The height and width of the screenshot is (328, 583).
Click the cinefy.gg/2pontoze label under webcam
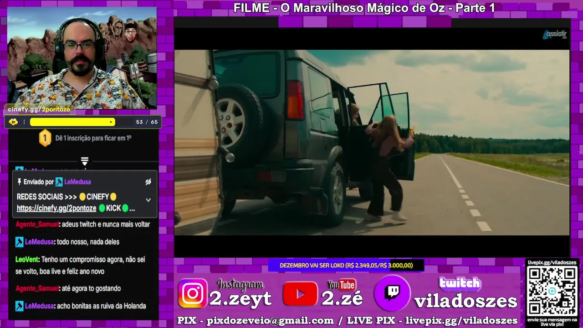39,109
